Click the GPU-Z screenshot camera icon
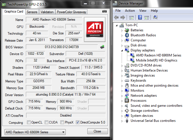Viewport: 193px width, 140px height. (x=105, y=11)
